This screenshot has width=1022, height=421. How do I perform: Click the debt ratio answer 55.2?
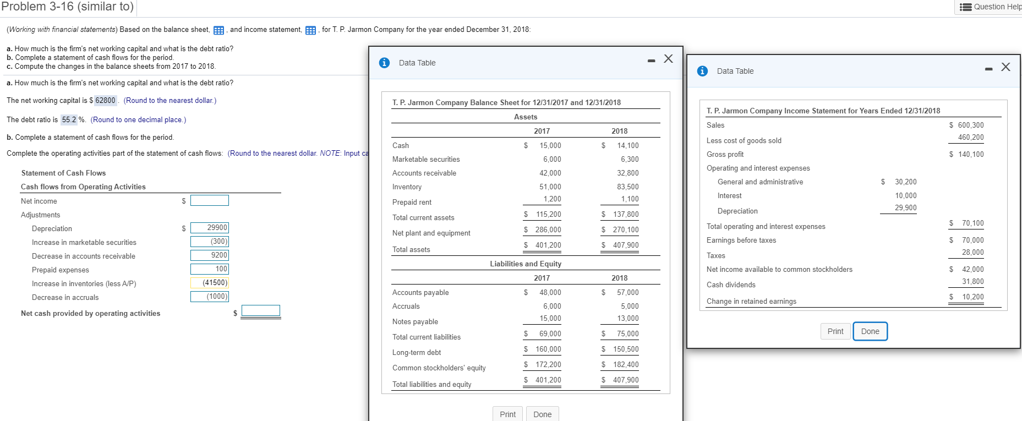(x=69, y=120)
